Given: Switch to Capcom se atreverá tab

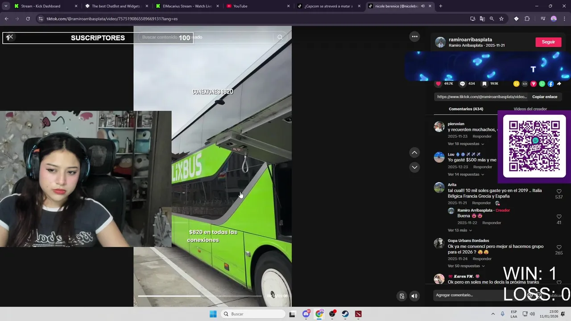Looking at the screenshot, I should [328, 6].
